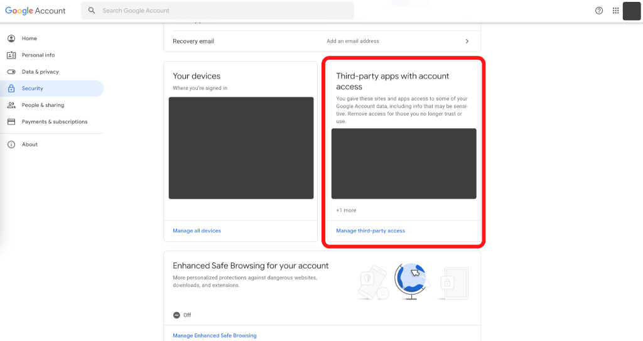643x341 pixels.
Task: Click the About info icon
Action: pos(11,144)
